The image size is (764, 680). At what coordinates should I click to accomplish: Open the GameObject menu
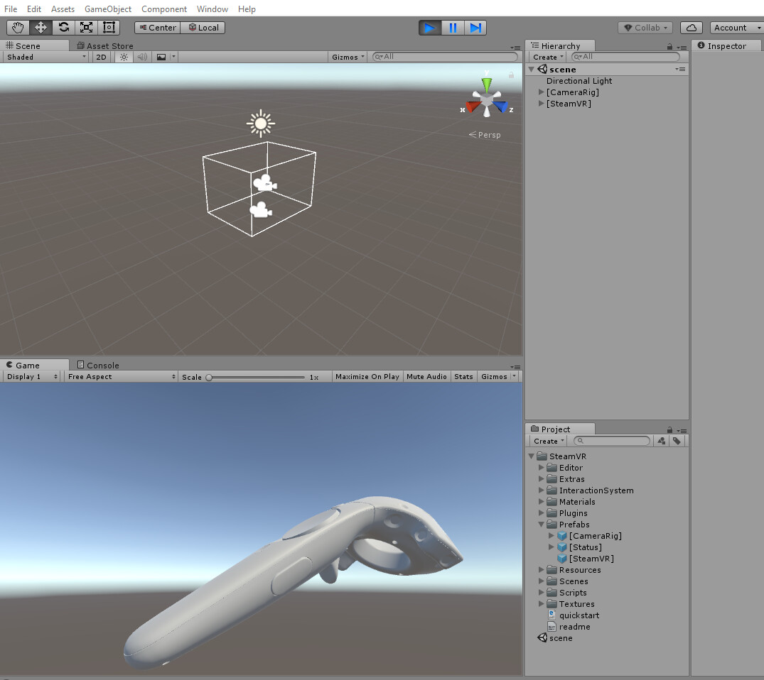[107, 9]
